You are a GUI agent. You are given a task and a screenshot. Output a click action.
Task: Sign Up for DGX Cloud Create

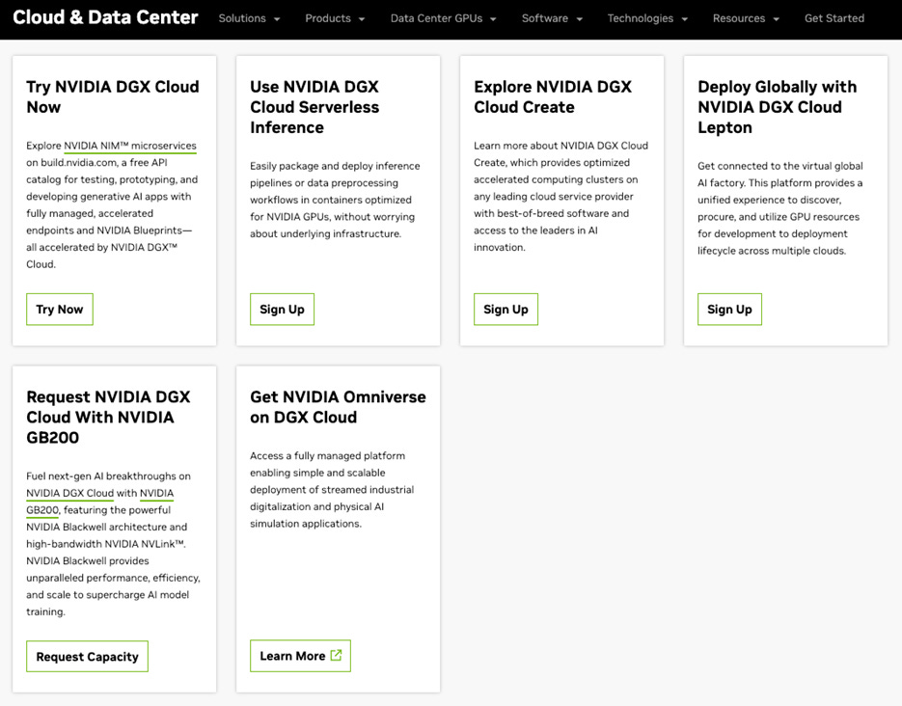click(506, 310)
